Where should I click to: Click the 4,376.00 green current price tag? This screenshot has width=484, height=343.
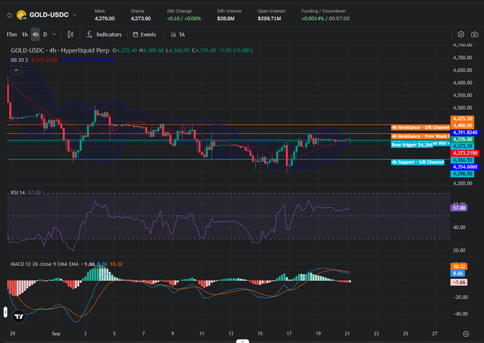pyautogui.click(x=462, y=139)
